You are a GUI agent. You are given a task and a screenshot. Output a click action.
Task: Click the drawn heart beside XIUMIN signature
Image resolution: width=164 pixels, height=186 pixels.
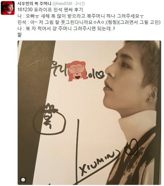[x=131, y=147]
